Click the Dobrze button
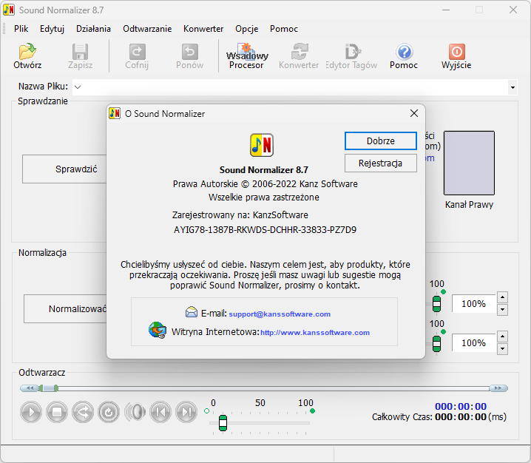Image resolution: width=531 pixels, height=463 pixels. (381, 141)
